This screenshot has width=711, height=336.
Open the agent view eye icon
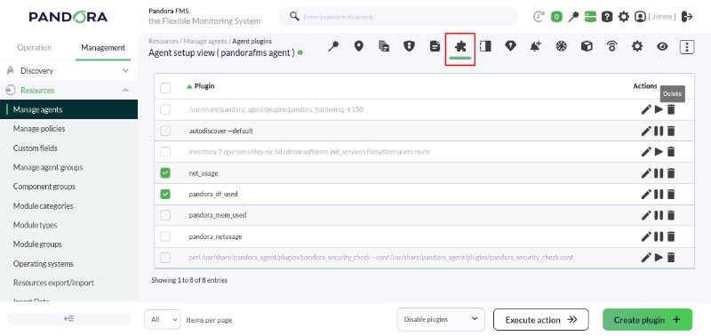click(662, 46)
